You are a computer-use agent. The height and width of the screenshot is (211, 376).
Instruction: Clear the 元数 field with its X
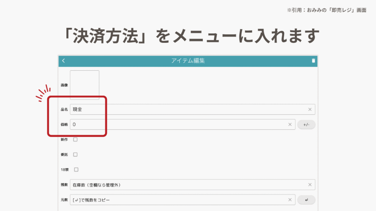coord(290,200)
